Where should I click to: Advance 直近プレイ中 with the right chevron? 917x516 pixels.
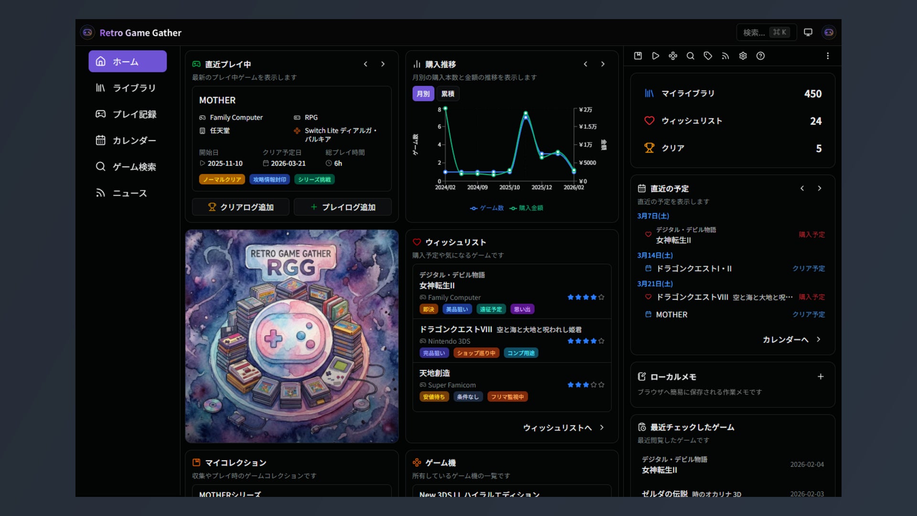pos(383,64)
